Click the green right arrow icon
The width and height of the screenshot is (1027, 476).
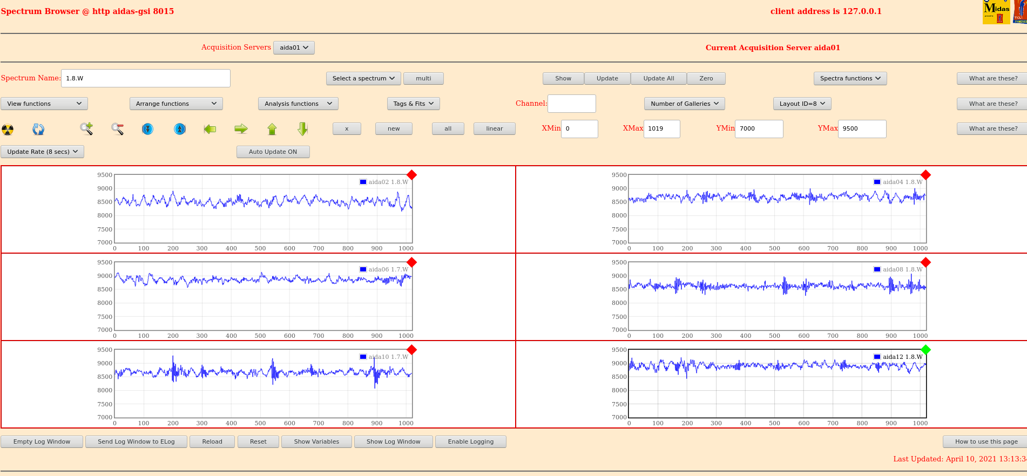[241, 128]
